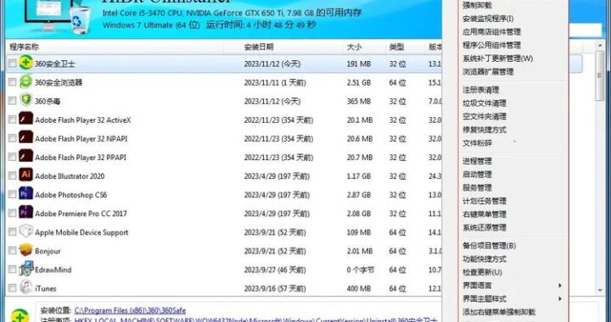Click the Adobe Flash Player 32 PPAPI icon
The width and height of the screenshot is (611, 322).
click(25, 156)
